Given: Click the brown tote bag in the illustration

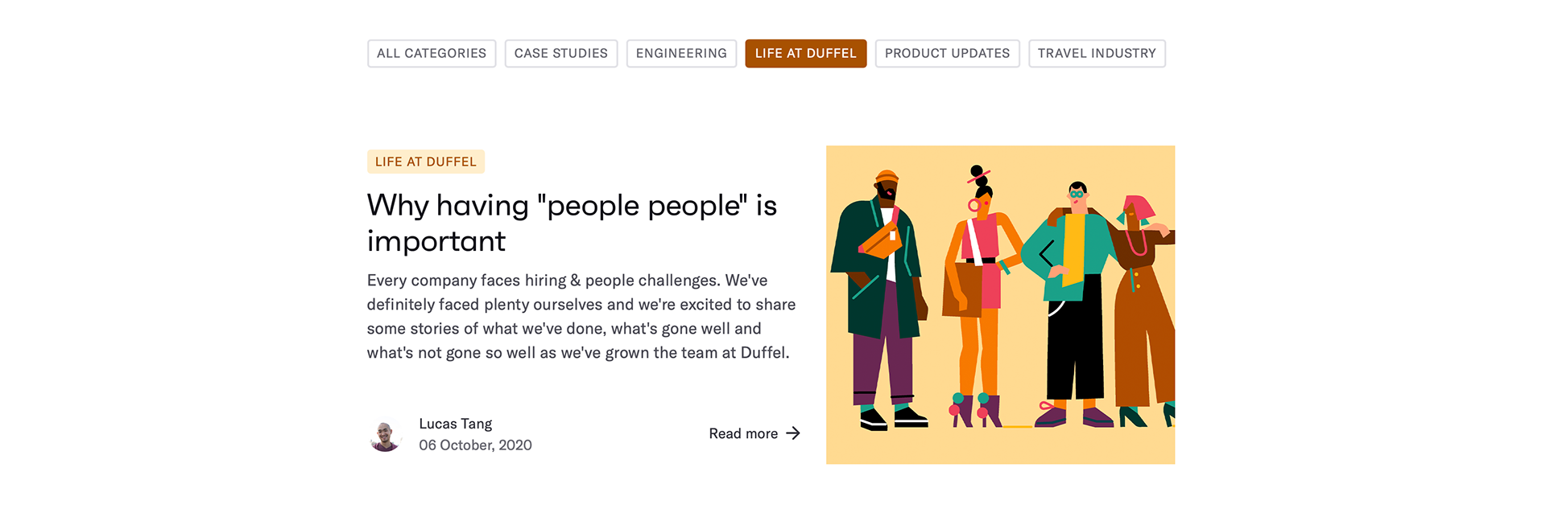Looking at the screenshot, I should [x=961, y=289].
